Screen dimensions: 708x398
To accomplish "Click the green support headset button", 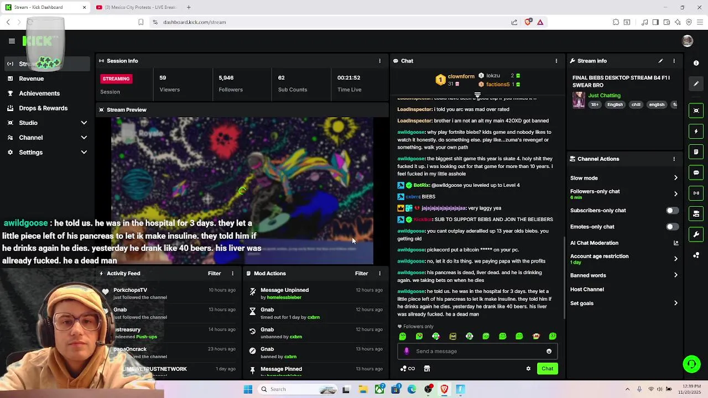I will [691, 364].
